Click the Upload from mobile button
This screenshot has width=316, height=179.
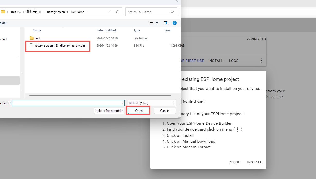point(109,111)
